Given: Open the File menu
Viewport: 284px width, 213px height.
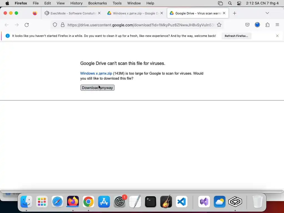Looking at the screenshot, I should coord(36,3).
